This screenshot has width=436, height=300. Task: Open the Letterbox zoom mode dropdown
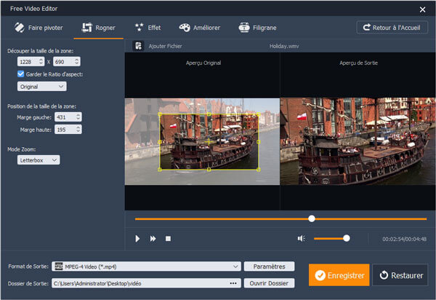[x=39, y=159]
